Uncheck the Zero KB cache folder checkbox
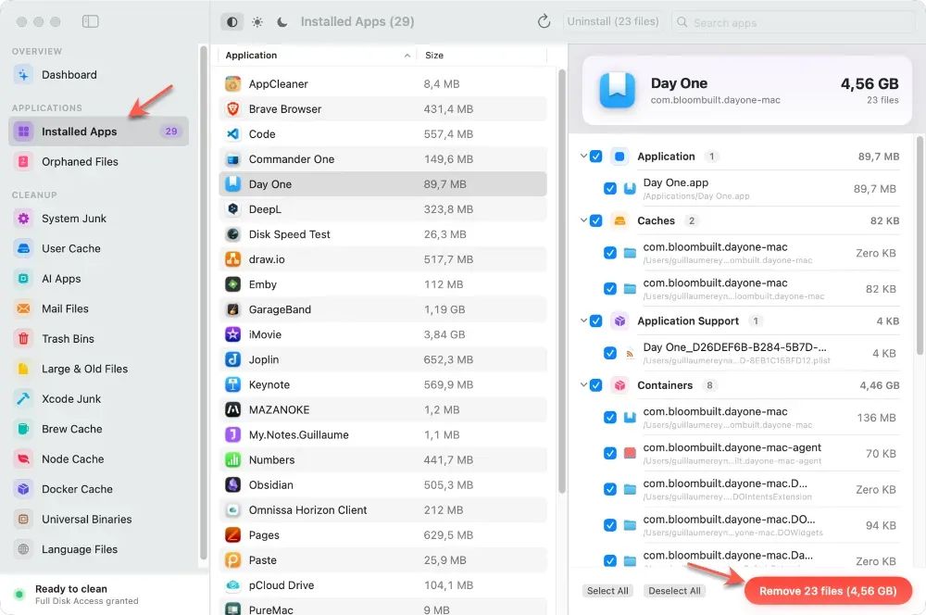The height and width of the screenshot is (615, 926). (x=610, y=253)
